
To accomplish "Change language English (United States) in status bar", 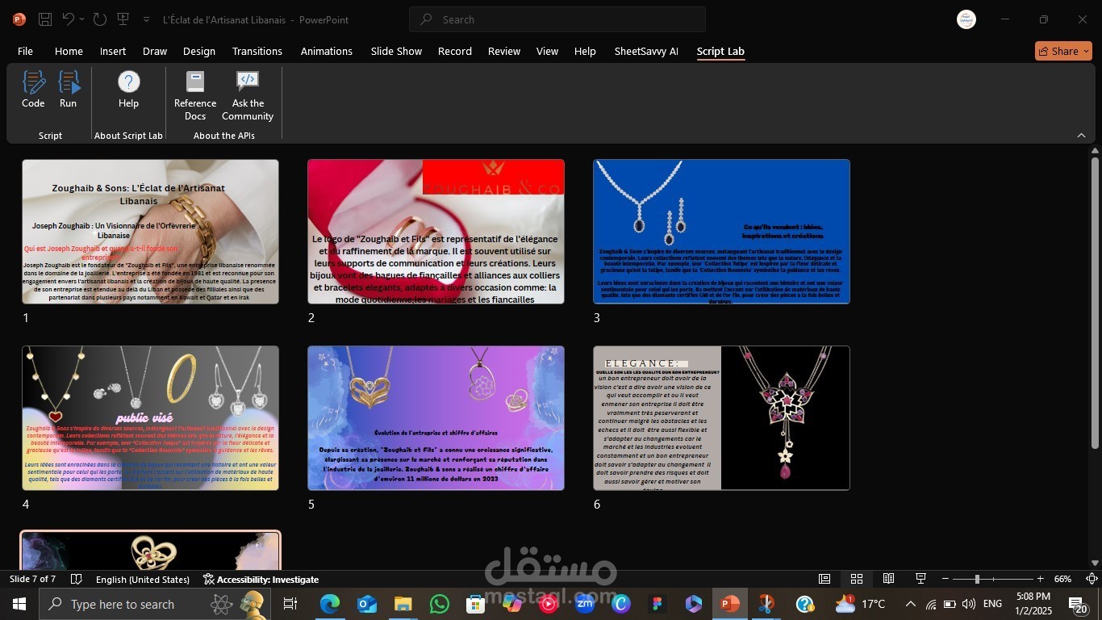I will 143,580.
